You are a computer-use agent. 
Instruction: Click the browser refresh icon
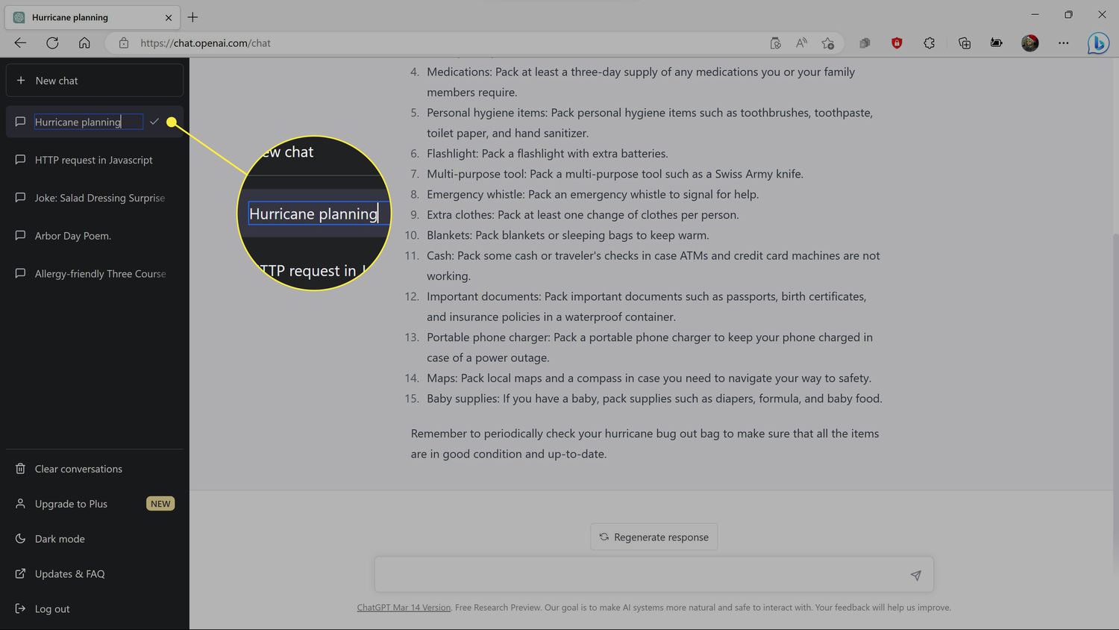click(52, 43)
